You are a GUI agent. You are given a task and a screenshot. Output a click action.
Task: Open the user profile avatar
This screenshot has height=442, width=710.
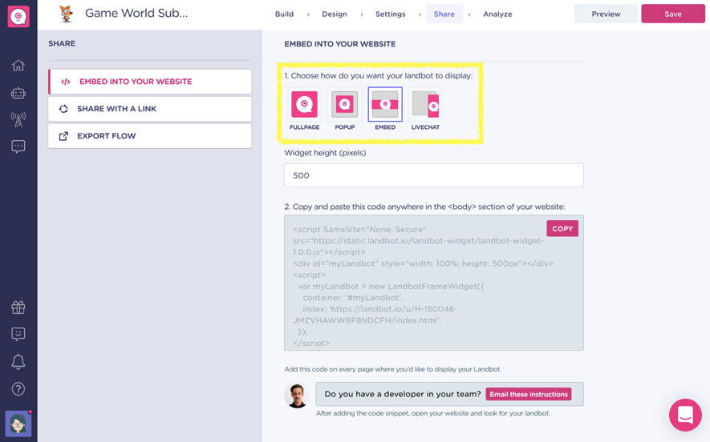[x=18, y=424]
